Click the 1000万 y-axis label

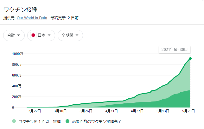[17, 54]
